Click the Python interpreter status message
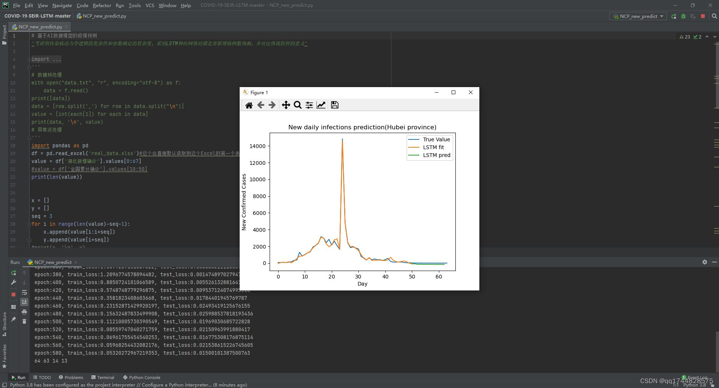 (128, 385)
